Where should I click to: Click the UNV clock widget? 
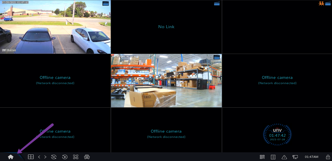(x=277, y=135)
